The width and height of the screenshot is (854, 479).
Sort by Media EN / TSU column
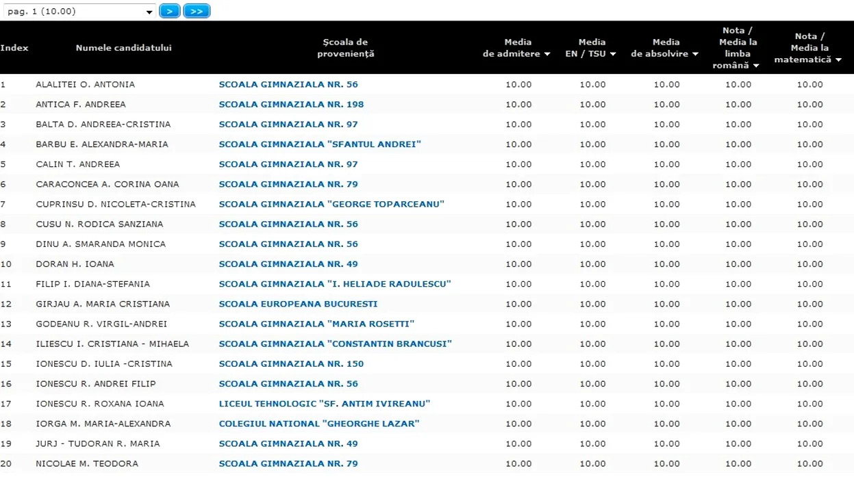point(591,48)
